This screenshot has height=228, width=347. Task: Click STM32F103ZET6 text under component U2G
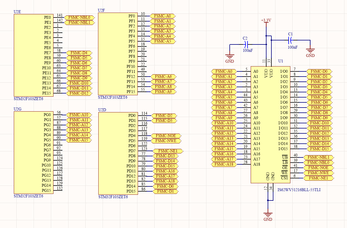click(28, 196)
